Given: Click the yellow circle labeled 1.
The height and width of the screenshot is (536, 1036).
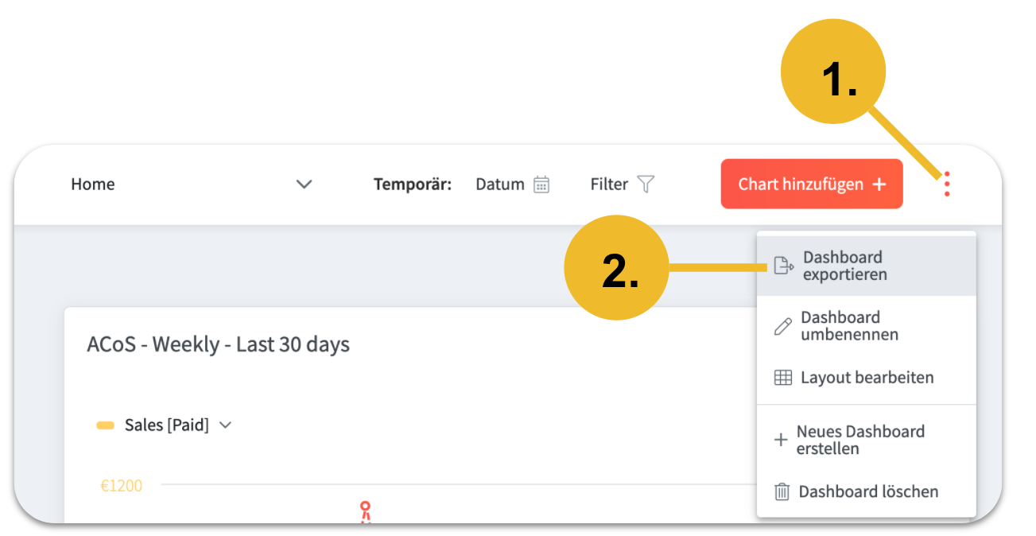Looking at the screenshot, I should (x=833, y=72).
